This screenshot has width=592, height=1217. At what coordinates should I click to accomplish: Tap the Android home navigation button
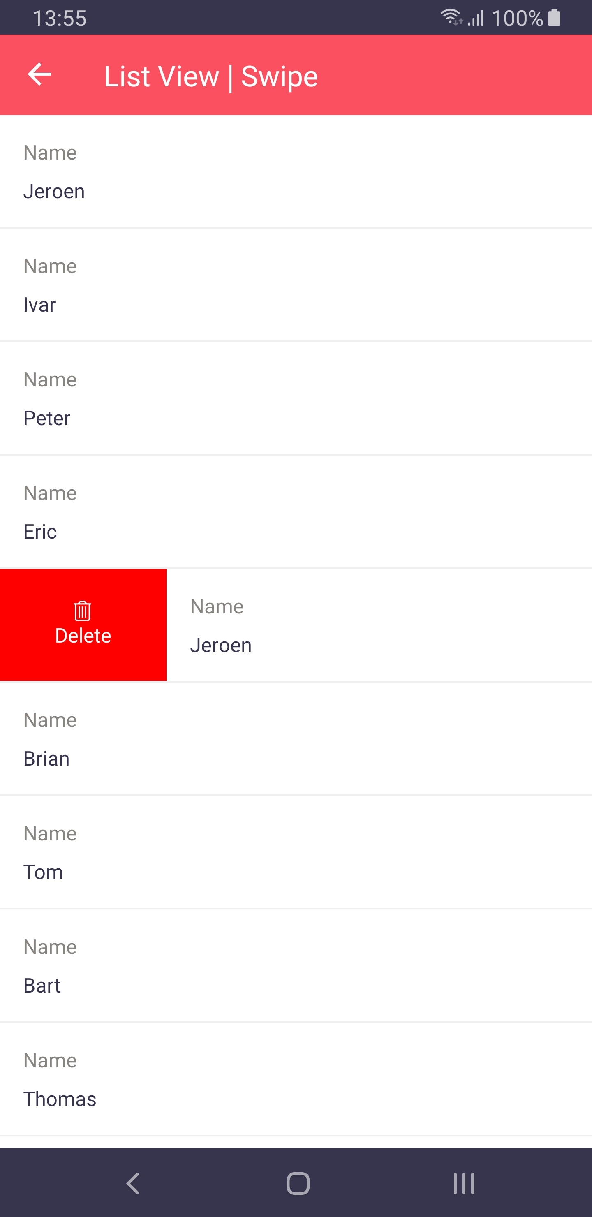click(x=298, y=1183)
